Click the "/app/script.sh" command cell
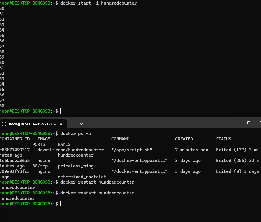Screen dimensions: 261x222 click(132, 150)
